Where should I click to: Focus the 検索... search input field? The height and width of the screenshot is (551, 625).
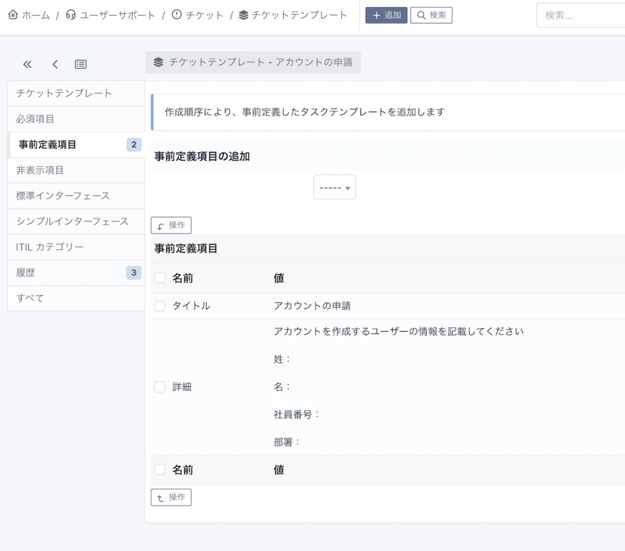[580, 15]
